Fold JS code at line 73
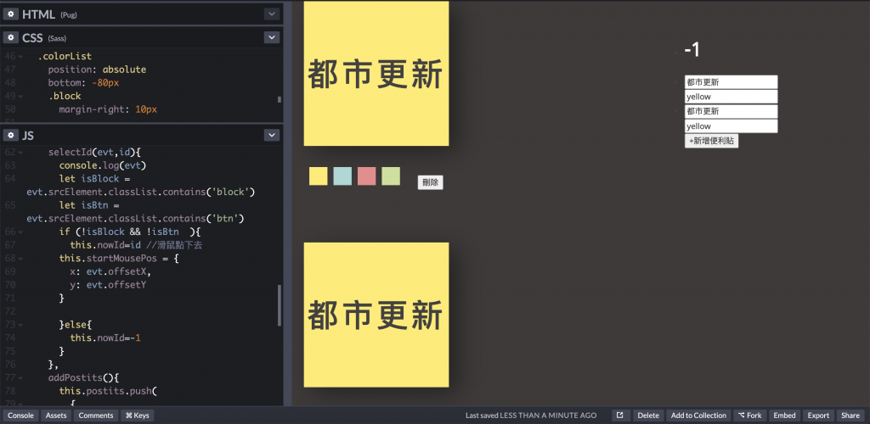This screenshot has height=424, width=870. [20, 325]
